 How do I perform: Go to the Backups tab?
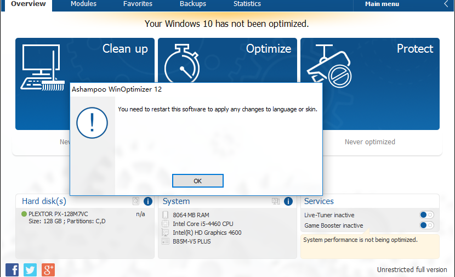(192, 4)
